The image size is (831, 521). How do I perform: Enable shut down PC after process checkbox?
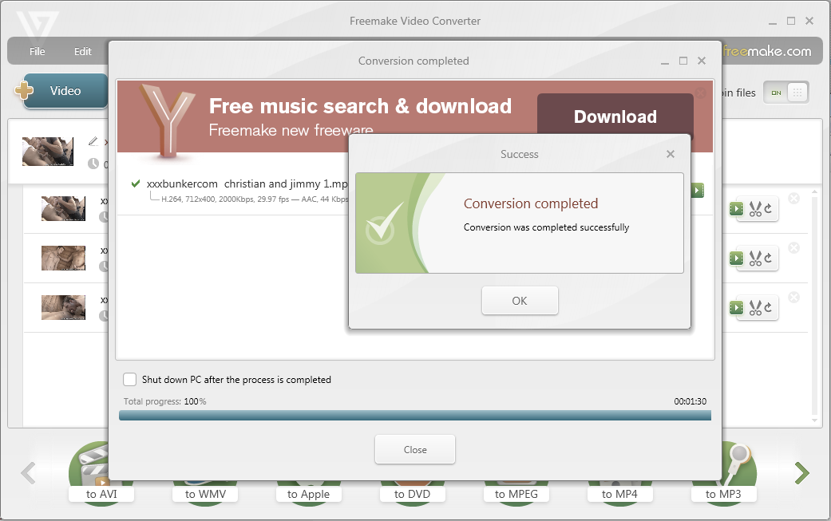pos(130,380)
